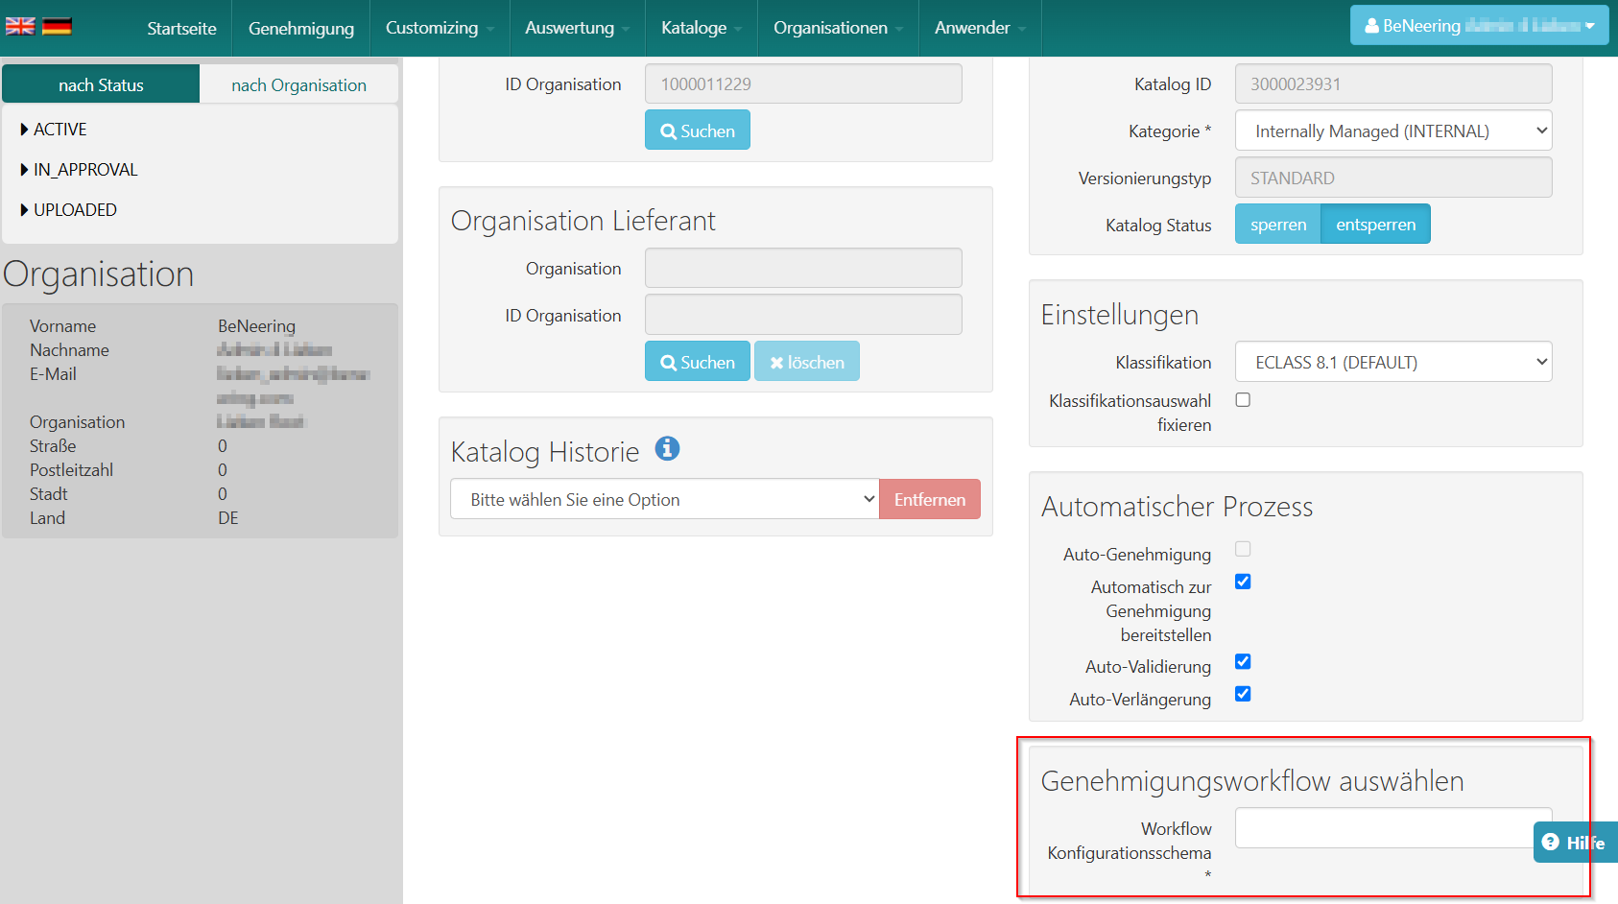Open Katalog Historie option dropdown
This screenshot has width=1618, height=904.
(664, 499)
